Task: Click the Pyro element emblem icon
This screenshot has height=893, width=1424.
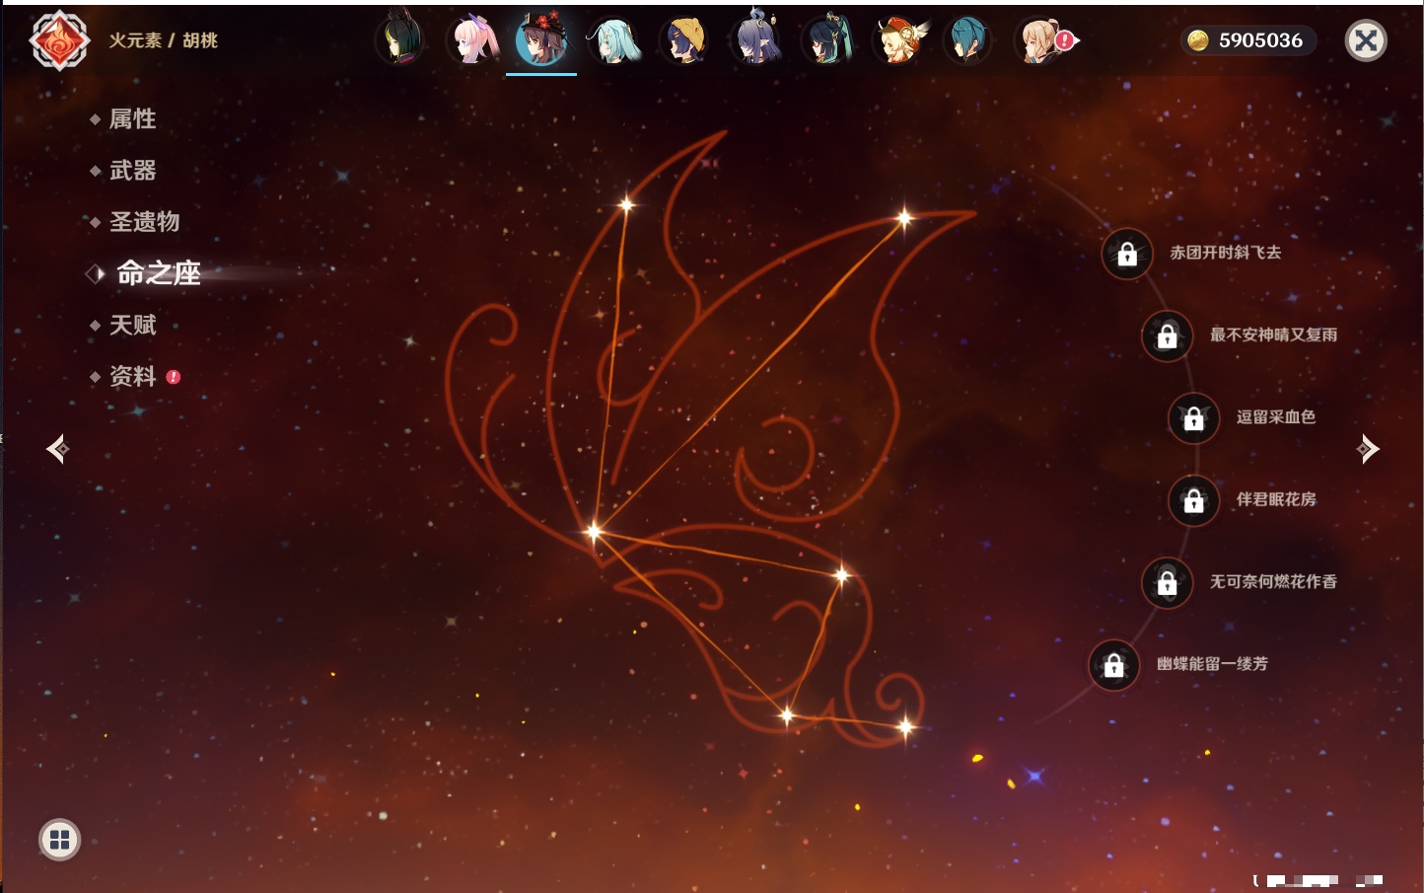Action: (x=59, y=40)
